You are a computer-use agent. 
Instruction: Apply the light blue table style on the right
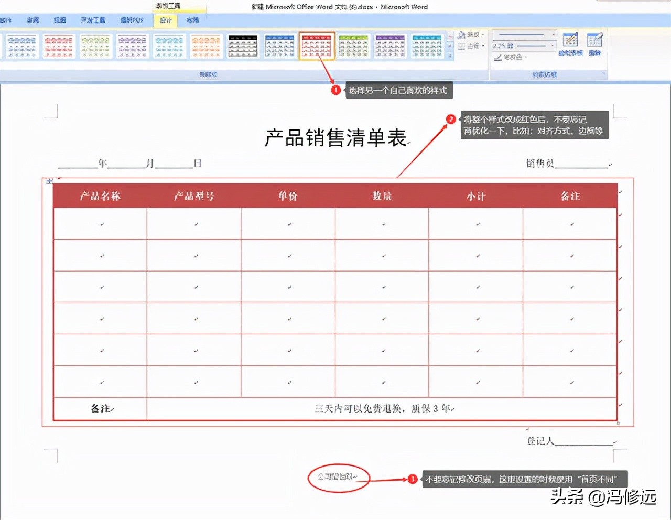point(427,46)
